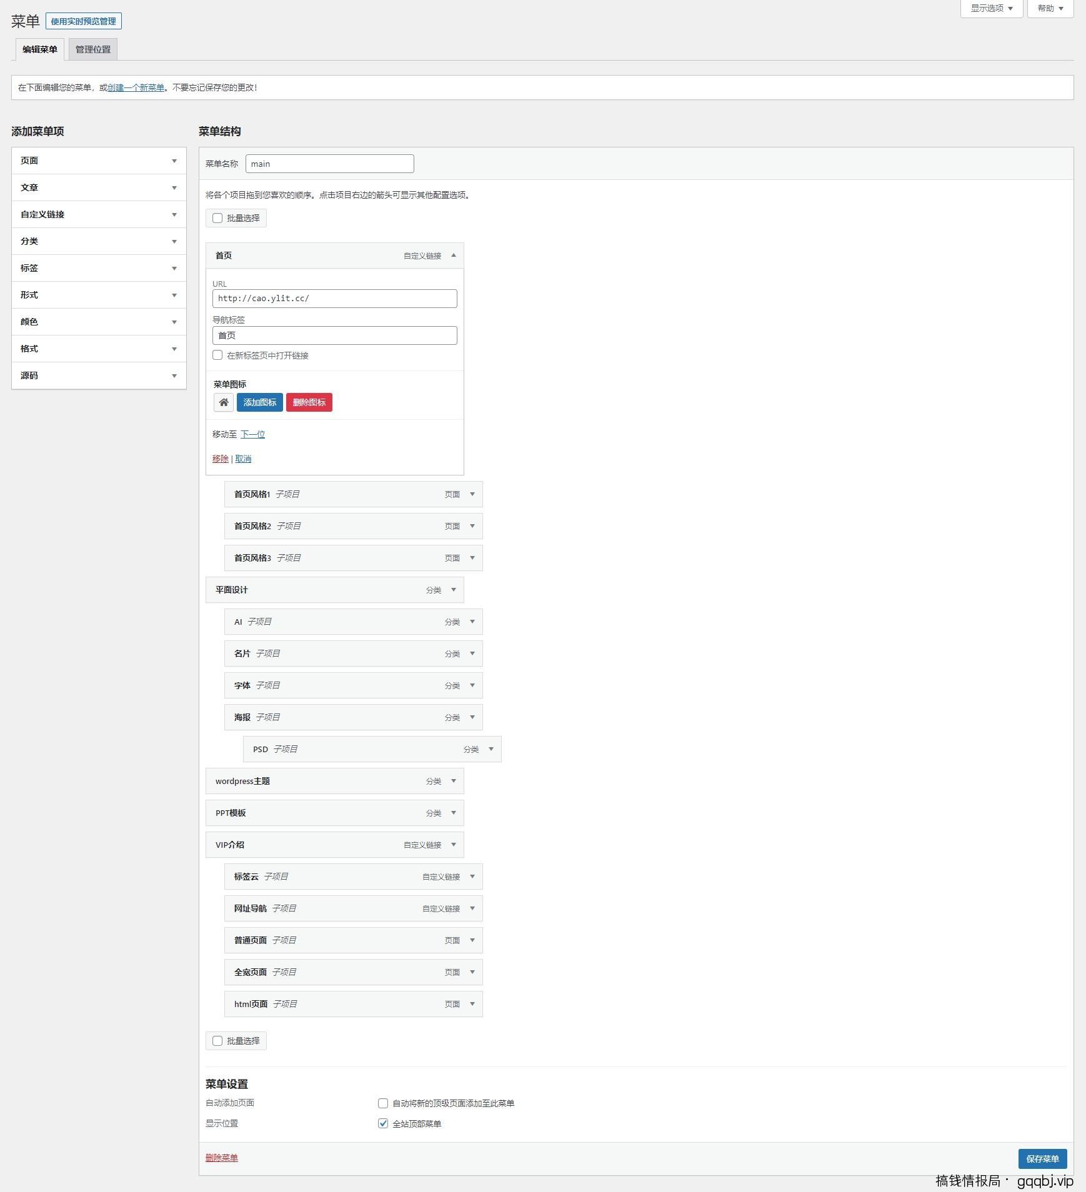Click the 保存菜单 button
Image resolution: width=1086 pixels, height=1192 pixels.
1042,1159
